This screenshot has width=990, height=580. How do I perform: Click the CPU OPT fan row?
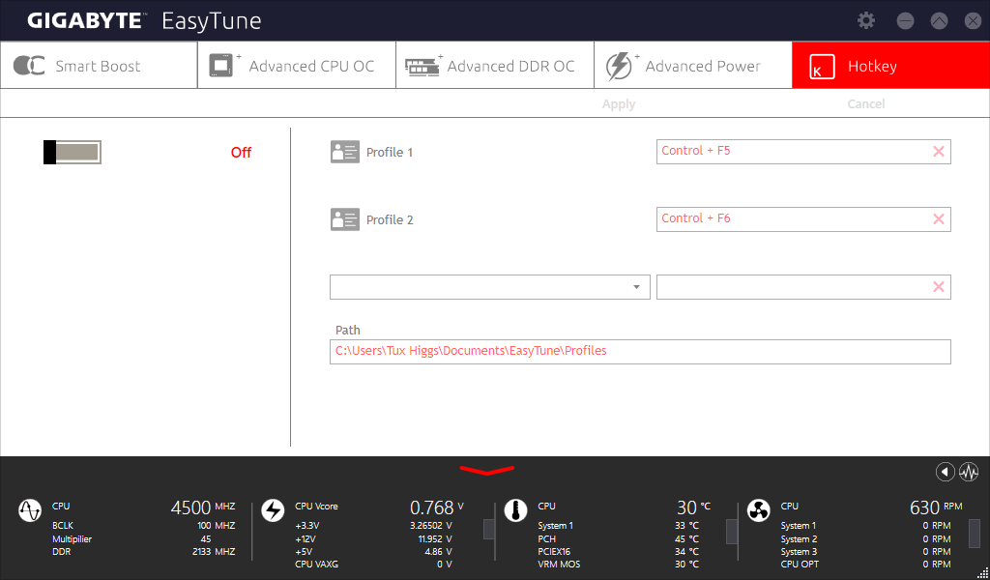865,565
